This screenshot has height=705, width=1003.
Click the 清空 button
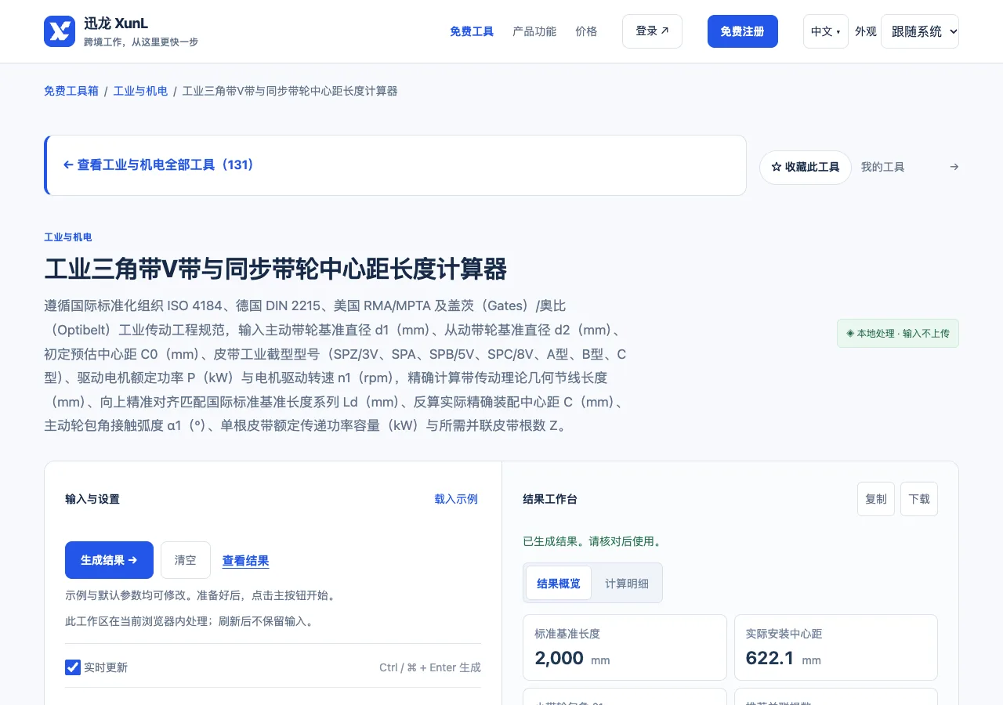(186, 560)
